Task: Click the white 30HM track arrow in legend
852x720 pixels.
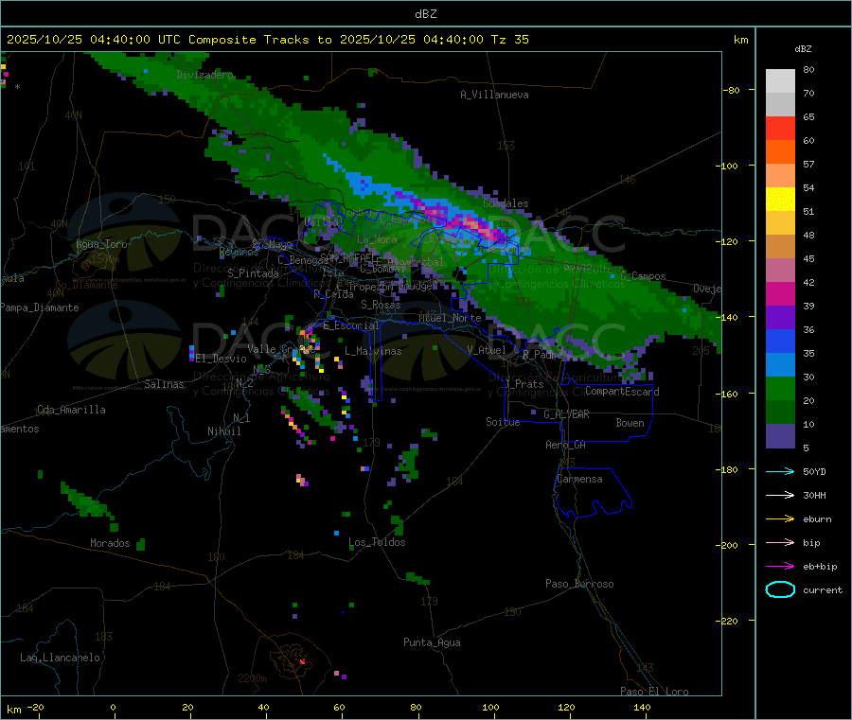Action: [780, 495]
